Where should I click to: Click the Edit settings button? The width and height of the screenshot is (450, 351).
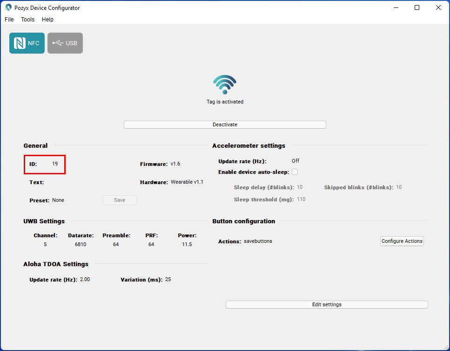tap(326, 304)
